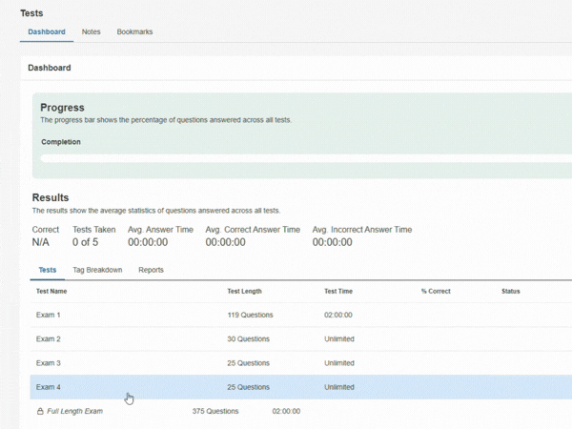Open Exam 1 from the tests list
The width and height of the screenshot is (572, 429).
49,315
